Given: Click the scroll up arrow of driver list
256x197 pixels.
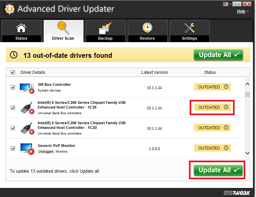Looking at the screenshot, I should click(247, 84).
